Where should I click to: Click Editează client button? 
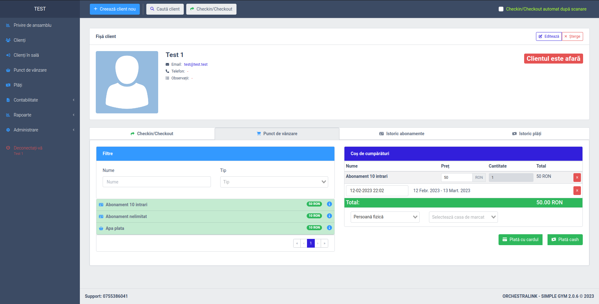(x=549, y=36)
